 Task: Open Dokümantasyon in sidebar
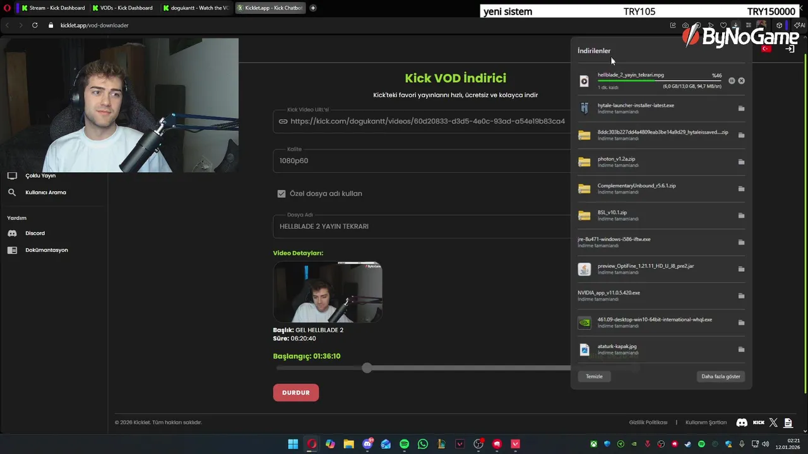coord(46,250)
